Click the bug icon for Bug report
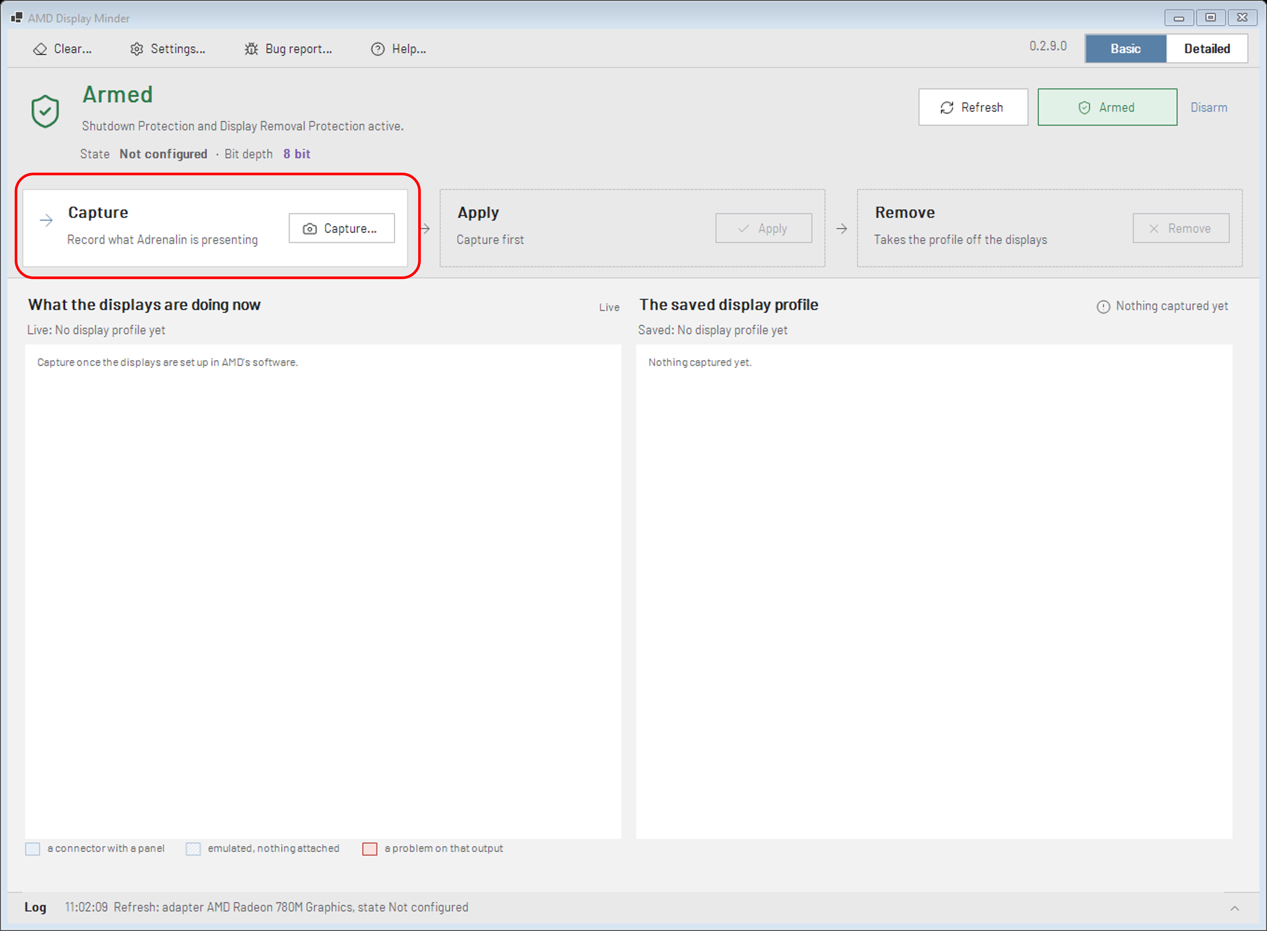 (x=251, y=49)
